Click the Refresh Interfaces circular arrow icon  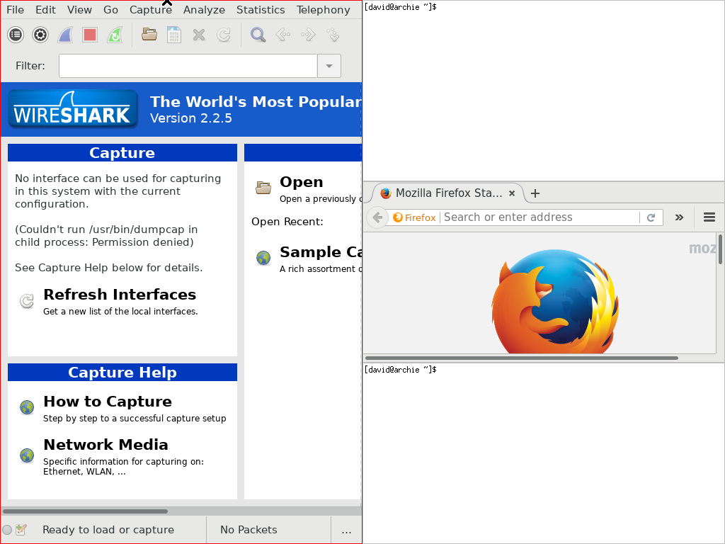pos(27,301)
